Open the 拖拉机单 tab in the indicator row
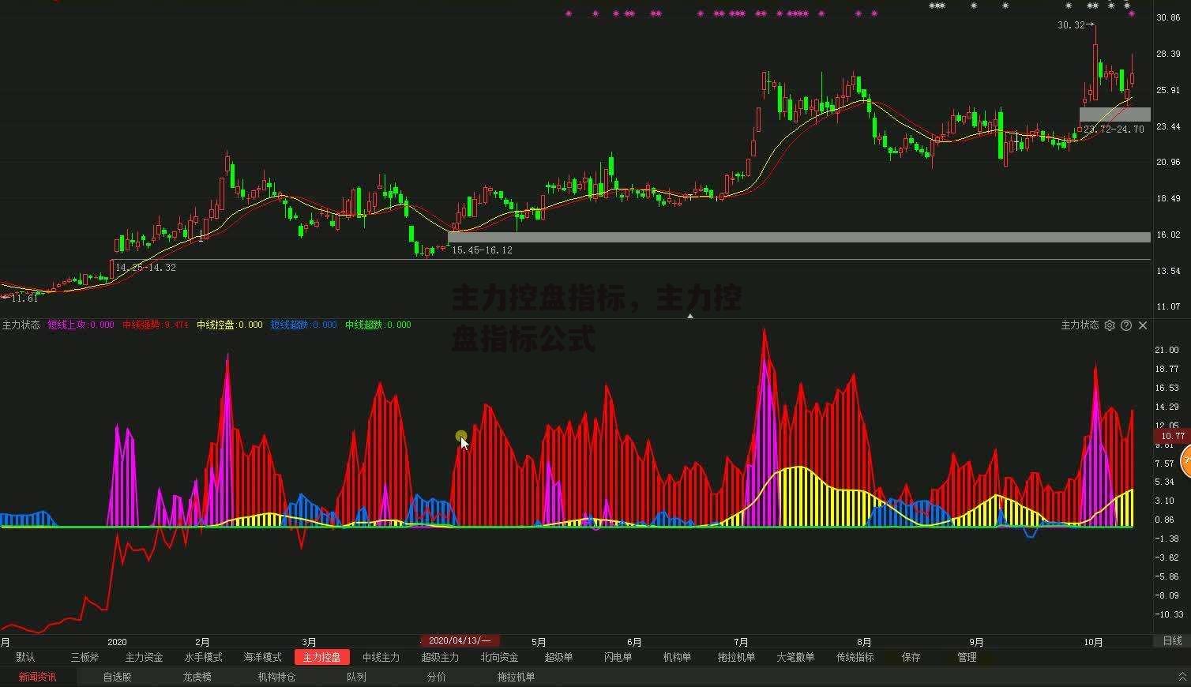Viewport: 1191px width, 687px height. [737, 657]
